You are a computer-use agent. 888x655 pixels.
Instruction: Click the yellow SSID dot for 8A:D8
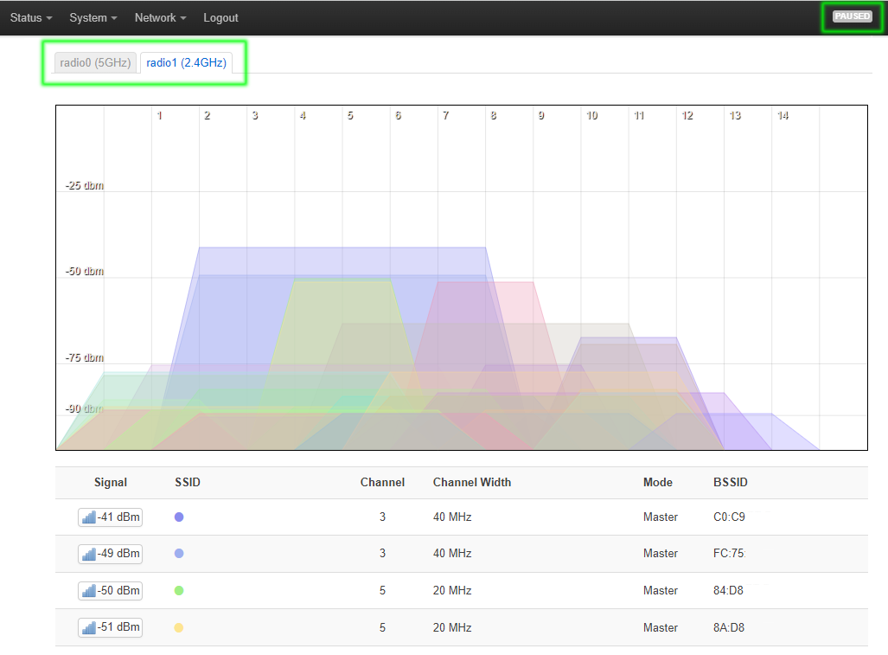click(179, 627)
